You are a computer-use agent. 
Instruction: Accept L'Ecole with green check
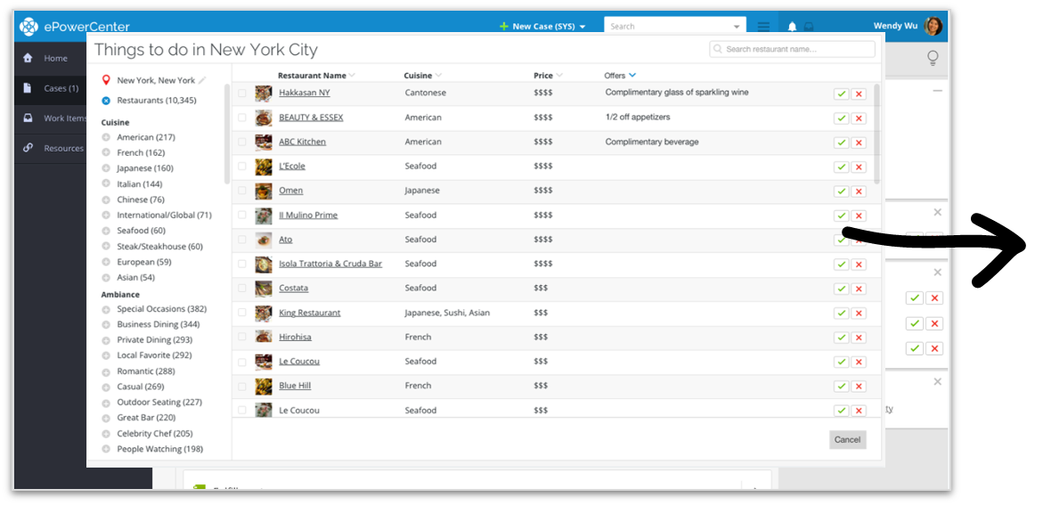(842, 167)
